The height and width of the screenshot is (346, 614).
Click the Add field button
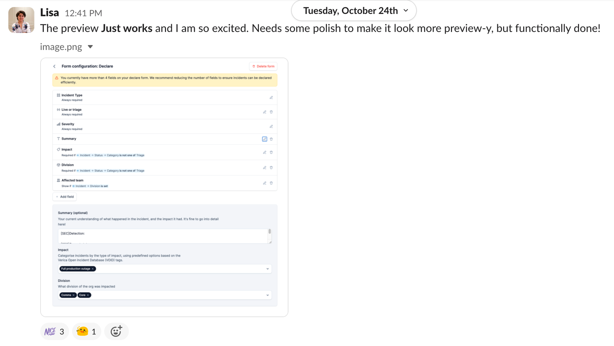65,197
